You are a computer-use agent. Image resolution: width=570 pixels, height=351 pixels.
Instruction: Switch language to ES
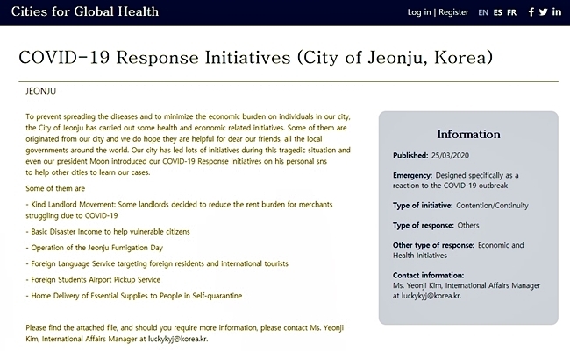[498, 12]
